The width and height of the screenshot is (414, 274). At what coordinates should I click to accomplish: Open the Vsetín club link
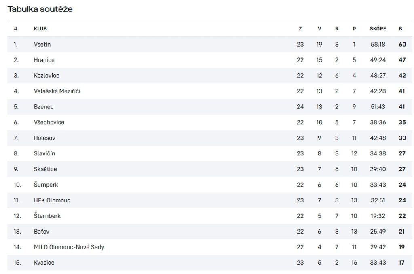pos(42,45)
